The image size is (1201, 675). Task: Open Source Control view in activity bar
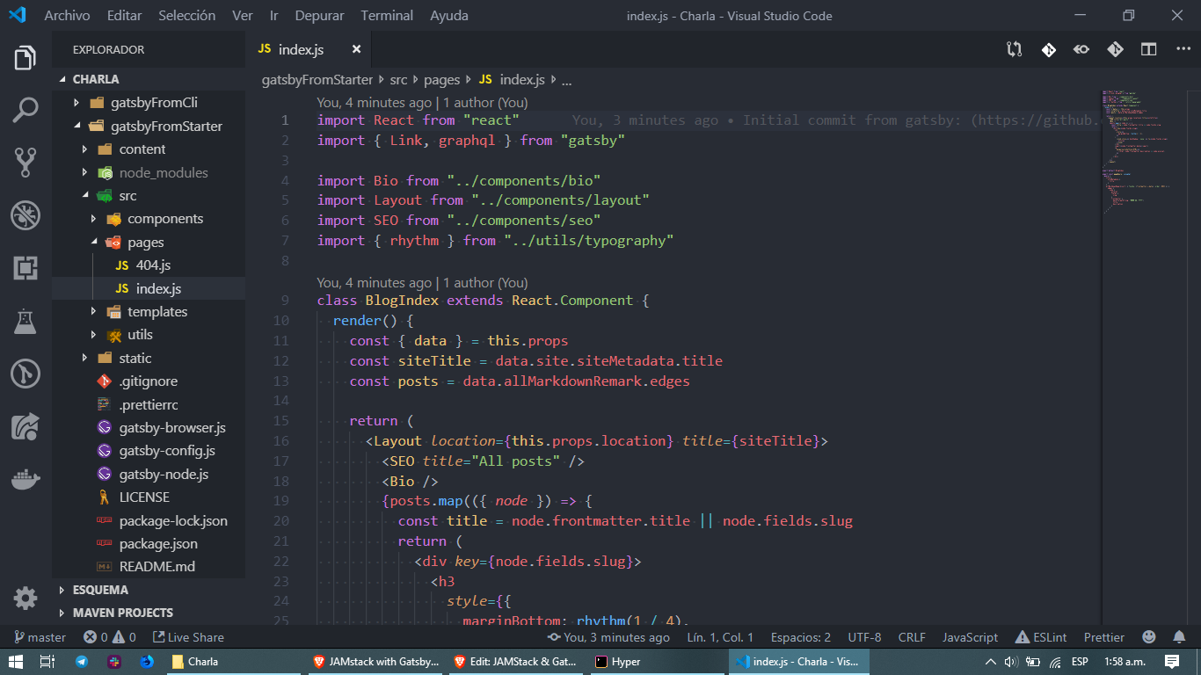(25, 162)
